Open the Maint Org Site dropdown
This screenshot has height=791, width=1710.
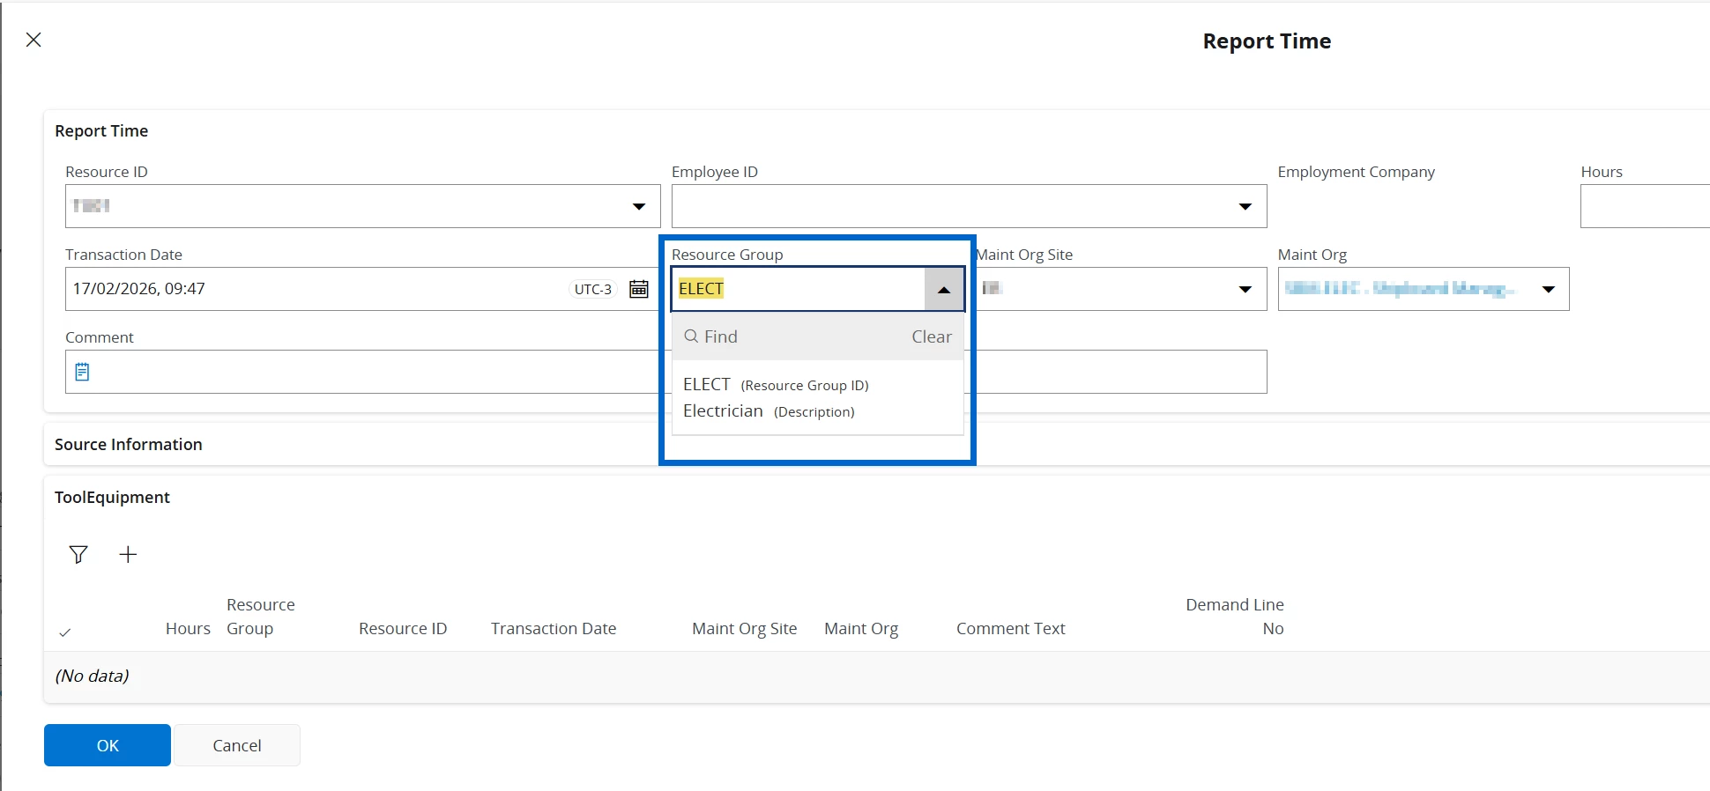pyautogui.click(x=1245, y=289)
